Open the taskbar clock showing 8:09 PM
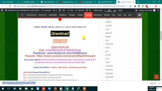 [x=152, y=88]
